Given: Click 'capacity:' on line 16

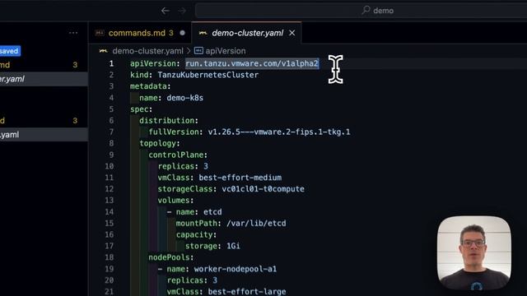Looking at the screenshot, I should point(196,234).
